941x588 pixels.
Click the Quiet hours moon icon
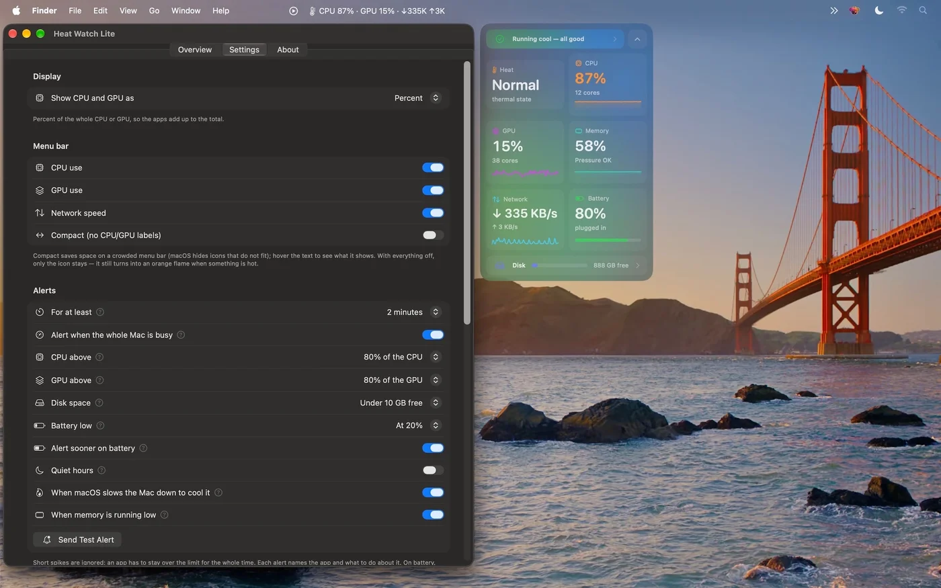pyautogui.click(x=40, y=470)
